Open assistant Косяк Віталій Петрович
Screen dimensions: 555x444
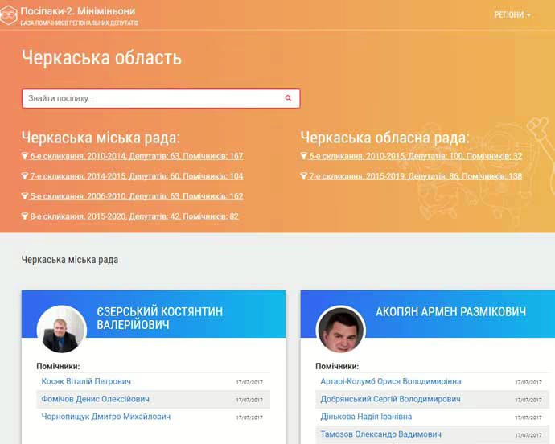85,381
